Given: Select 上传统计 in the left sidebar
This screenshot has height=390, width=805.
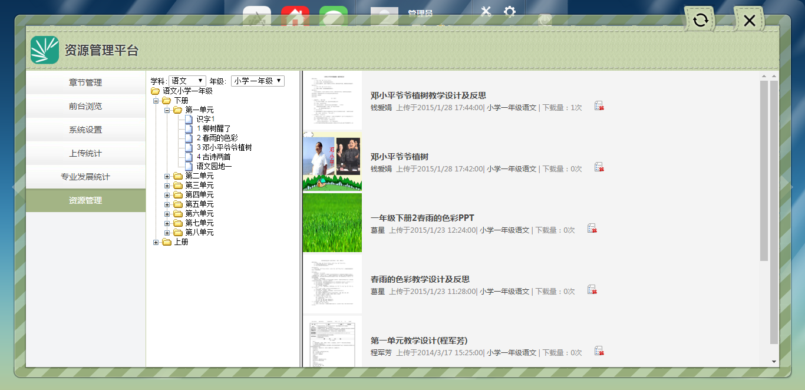Looking at the screenshot, I should click(85, 153).
